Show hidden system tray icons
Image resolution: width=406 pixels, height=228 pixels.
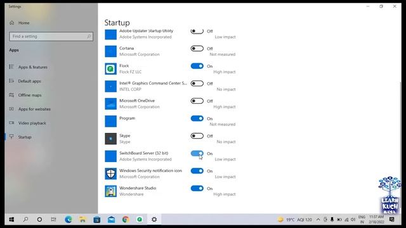tap(318, 220)
